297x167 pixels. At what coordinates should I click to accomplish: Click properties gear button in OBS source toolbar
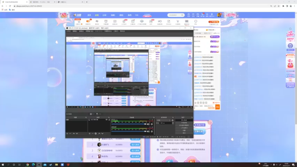point(92,114)
